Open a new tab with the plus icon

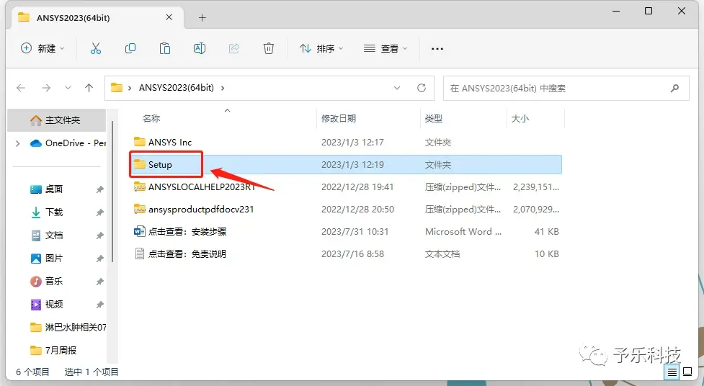202,18
